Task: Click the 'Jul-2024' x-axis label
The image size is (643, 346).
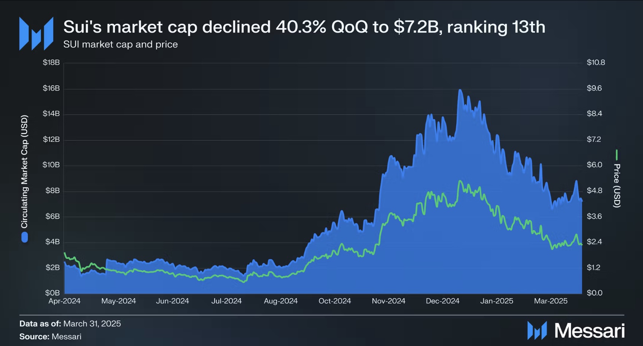Action: 226,301
